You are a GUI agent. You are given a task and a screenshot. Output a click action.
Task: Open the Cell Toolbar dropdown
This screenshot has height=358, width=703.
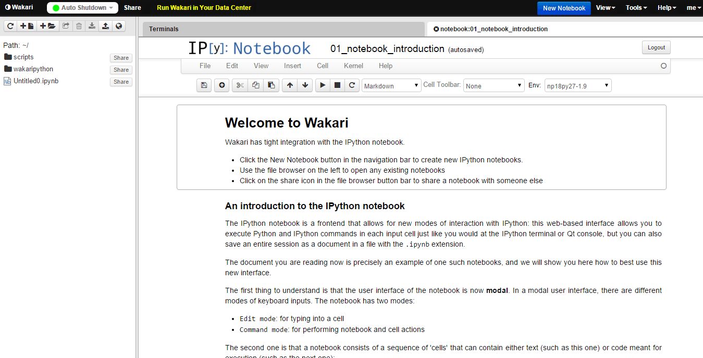[x=493, y=85]
